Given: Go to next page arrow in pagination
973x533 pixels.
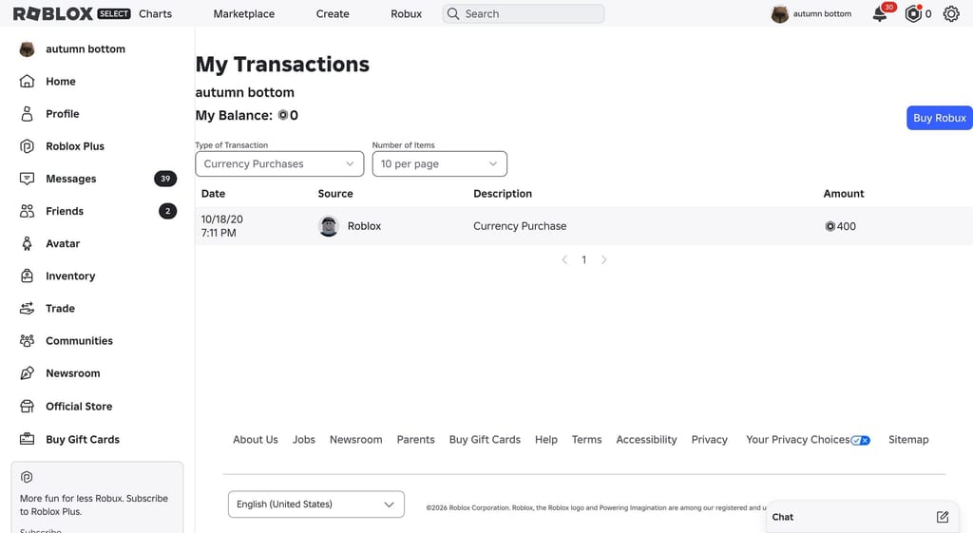Looking at the screenshot, I should coord(603,260).
